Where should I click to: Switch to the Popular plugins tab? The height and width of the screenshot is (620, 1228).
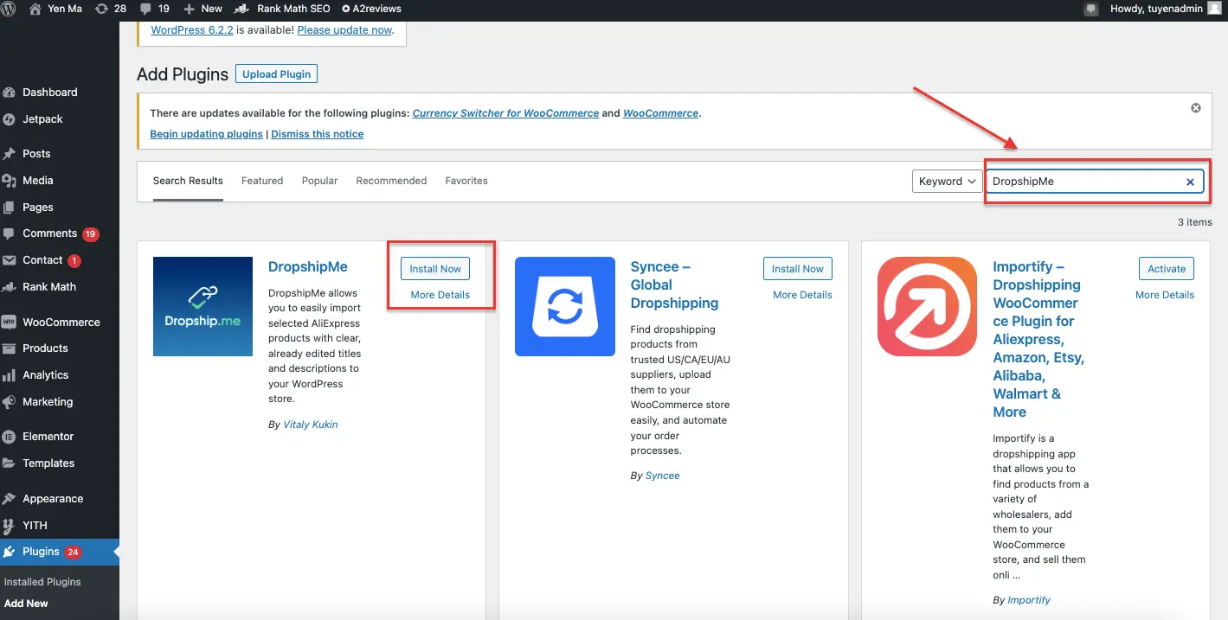319,181
